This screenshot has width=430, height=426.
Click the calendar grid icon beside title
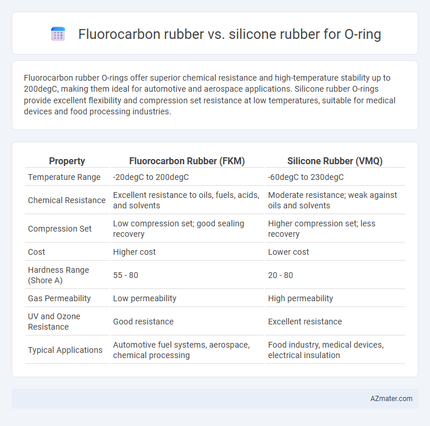[x=58, y=34]
